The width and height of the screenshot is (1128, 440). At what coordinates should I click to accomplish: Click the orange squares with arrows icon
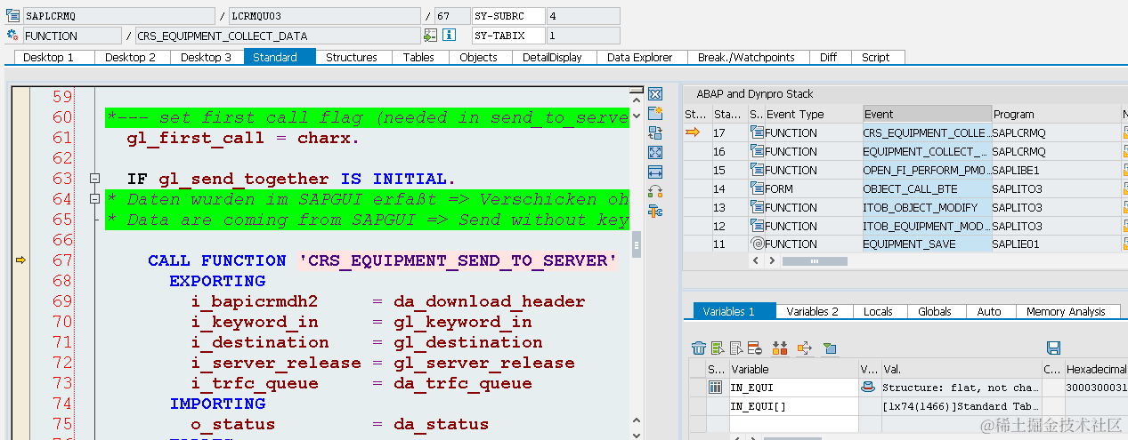click(x=781, y=348)
